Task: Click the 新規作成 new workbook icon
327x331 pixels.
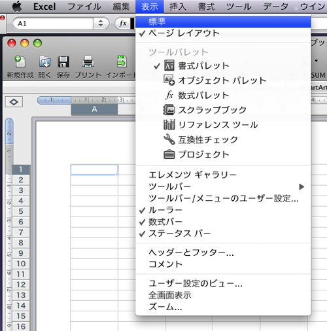Action: tap(20, 62)
